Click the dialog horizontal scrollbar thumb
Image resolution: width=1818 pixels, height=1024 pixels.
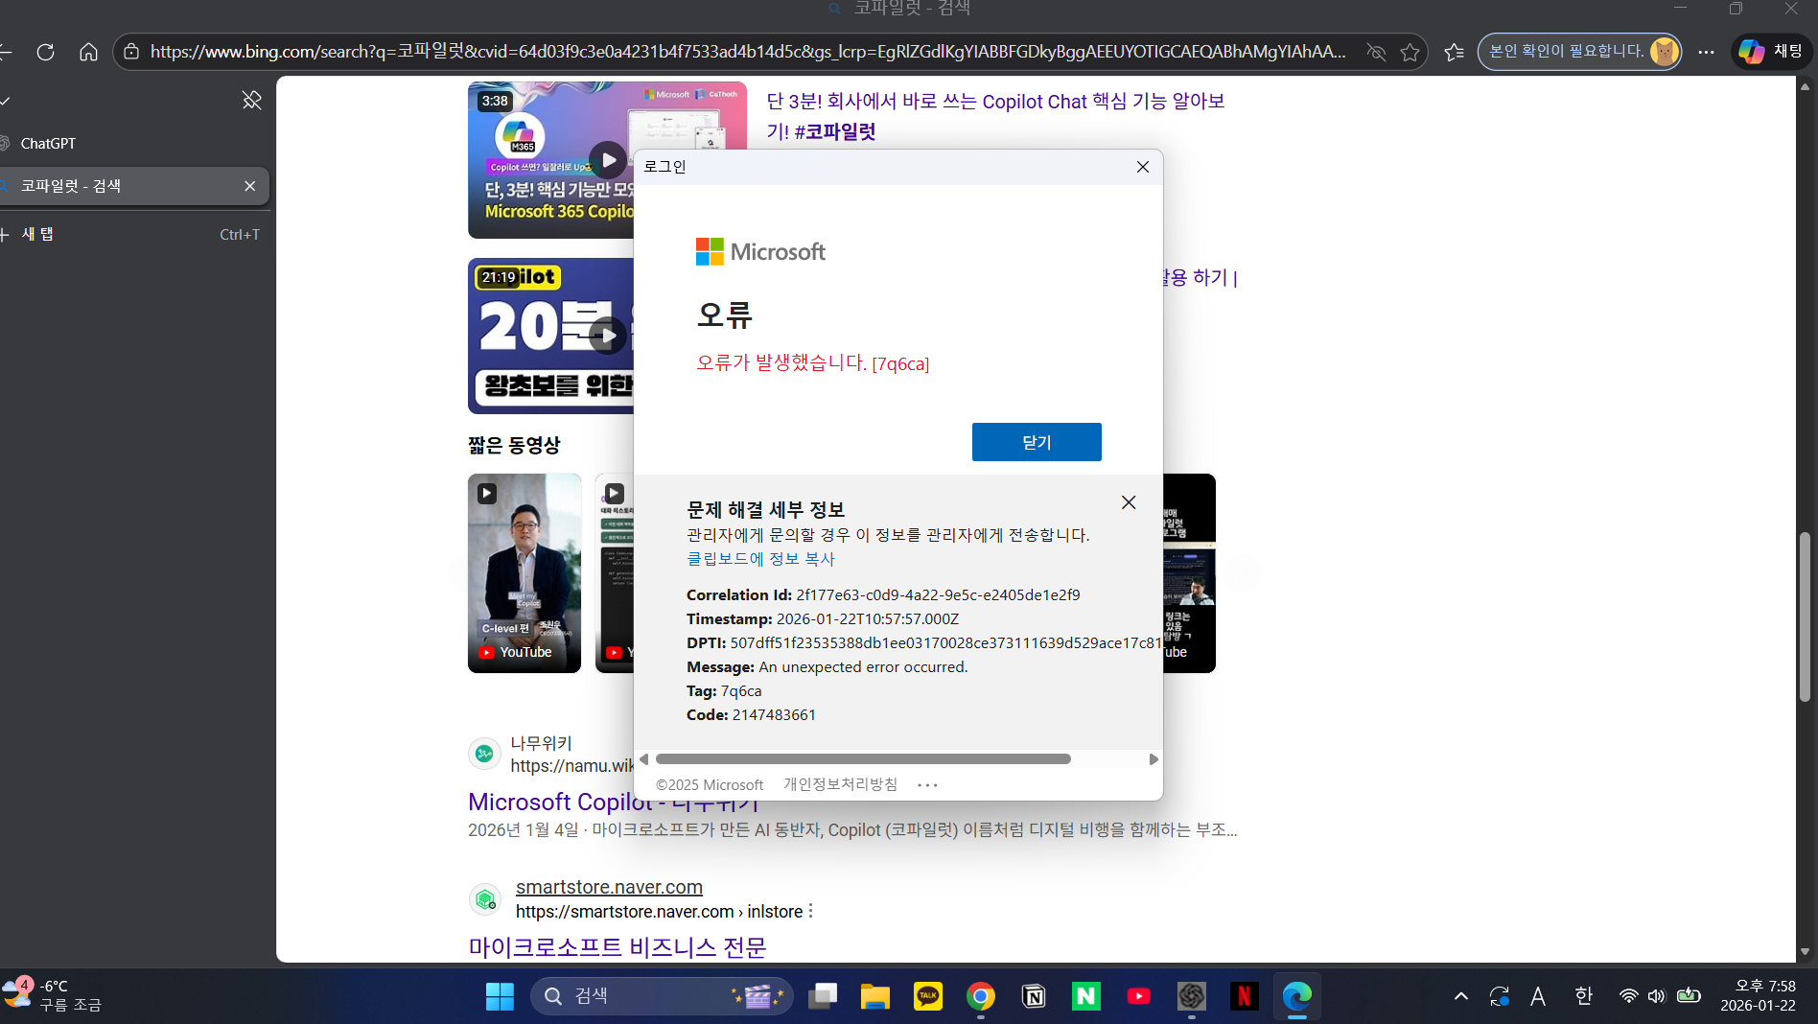tap(863, 758)
